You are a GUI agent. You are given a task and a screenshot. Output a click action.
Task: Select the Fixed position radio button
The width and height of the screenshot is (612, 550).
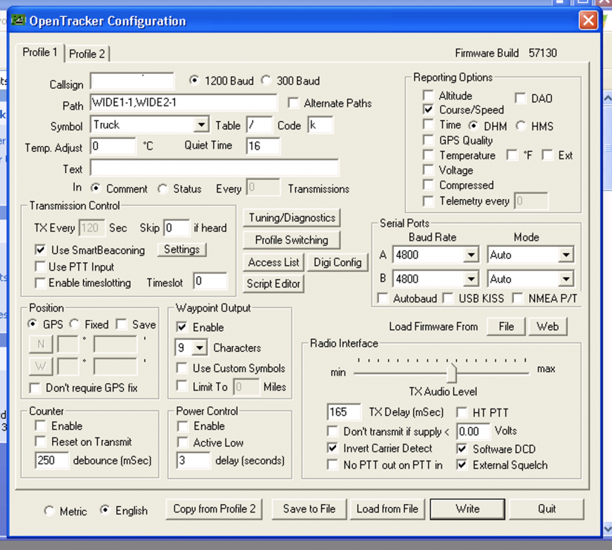click(x=74, y=324)
